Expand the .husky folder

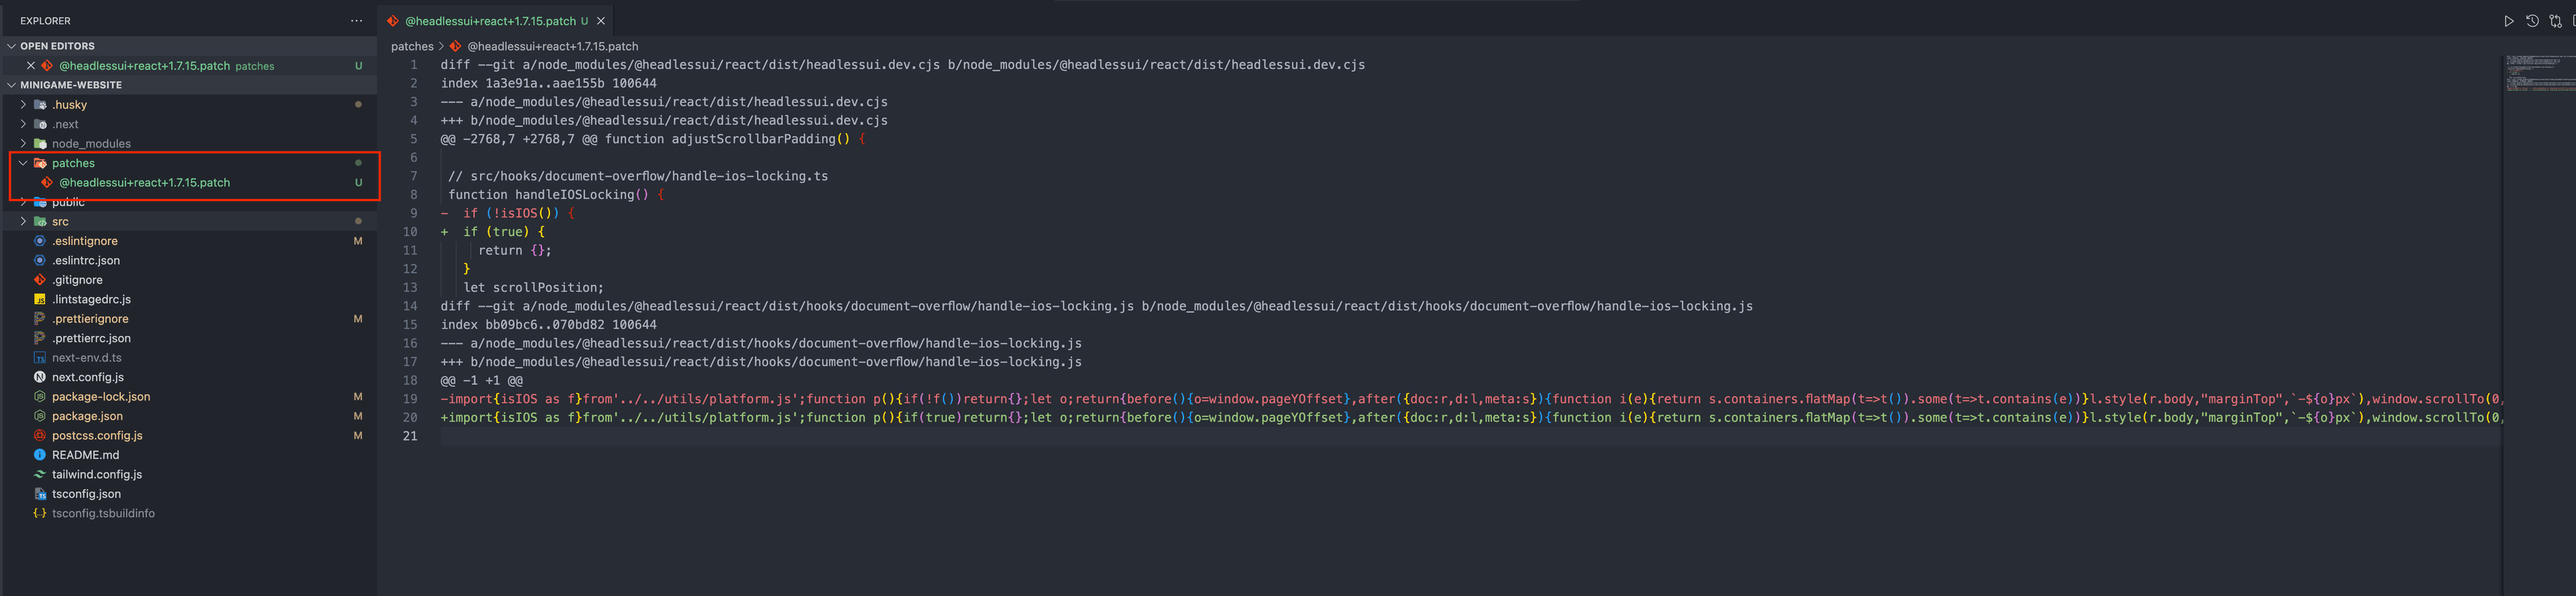tap(23, 105)
